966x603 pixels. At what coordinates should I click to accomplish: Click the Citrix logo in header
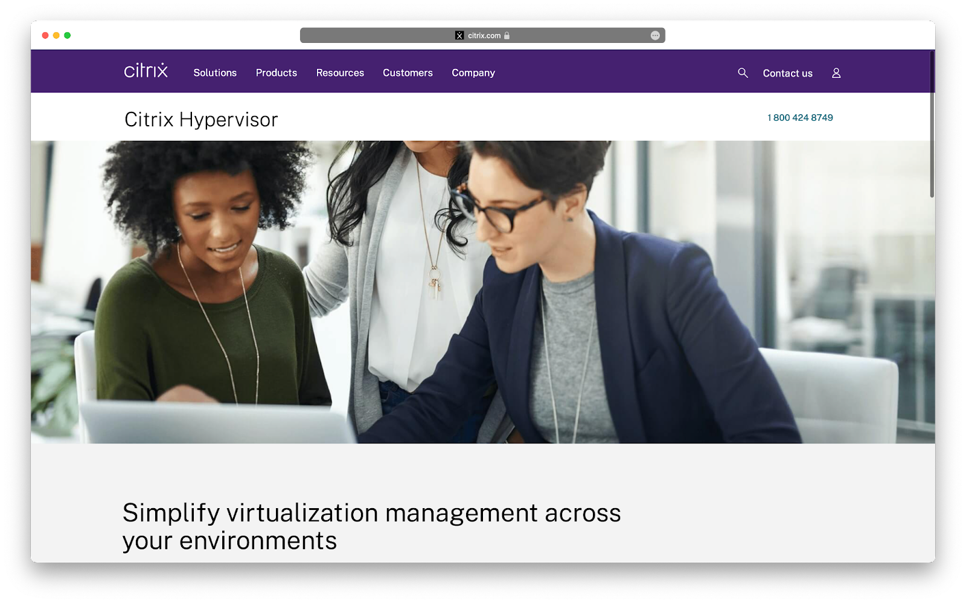click(x=146, y=71)
